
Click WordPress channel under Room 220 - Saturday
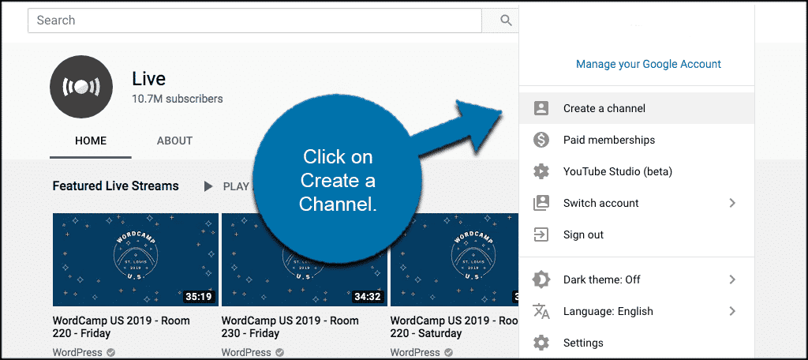click(415, 352)
